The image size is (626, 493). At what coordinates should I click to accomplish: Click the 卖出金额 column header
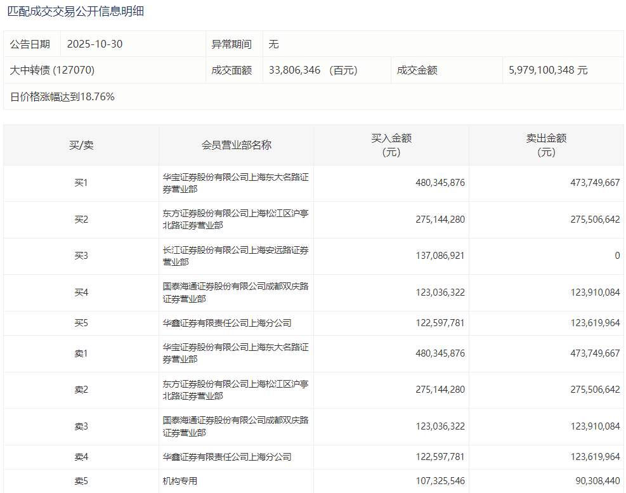545,145
